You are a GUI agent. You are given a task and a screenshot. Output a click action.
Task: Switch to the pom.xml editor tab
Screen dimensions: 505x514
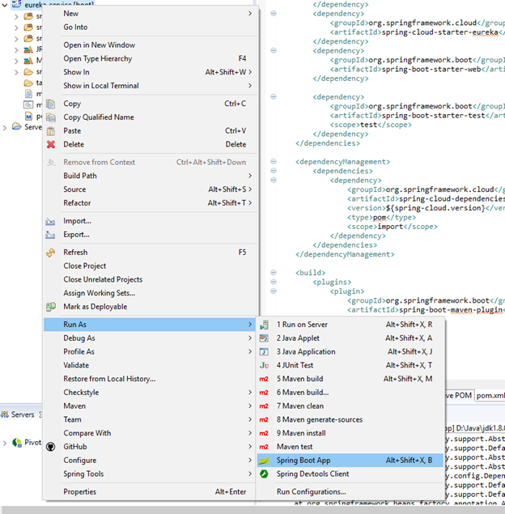point(490,396)
